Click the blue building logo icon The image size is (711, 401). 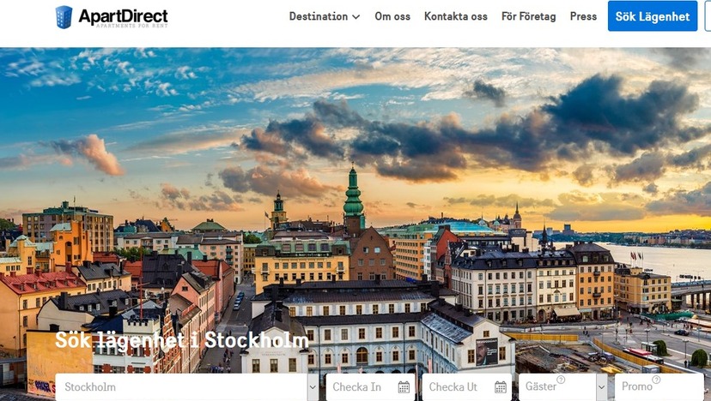click(x=64, y=17)
